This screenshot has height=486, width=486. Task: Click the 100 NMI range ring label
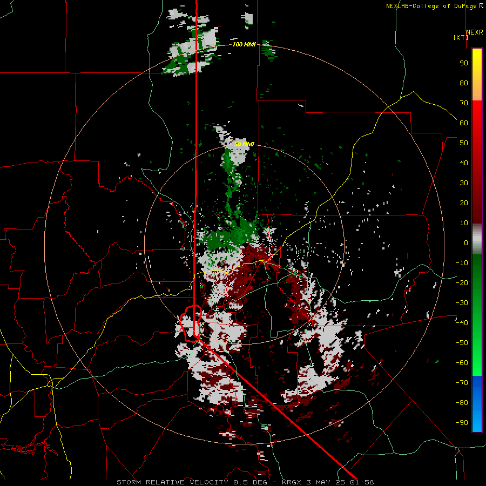[244, 44]
